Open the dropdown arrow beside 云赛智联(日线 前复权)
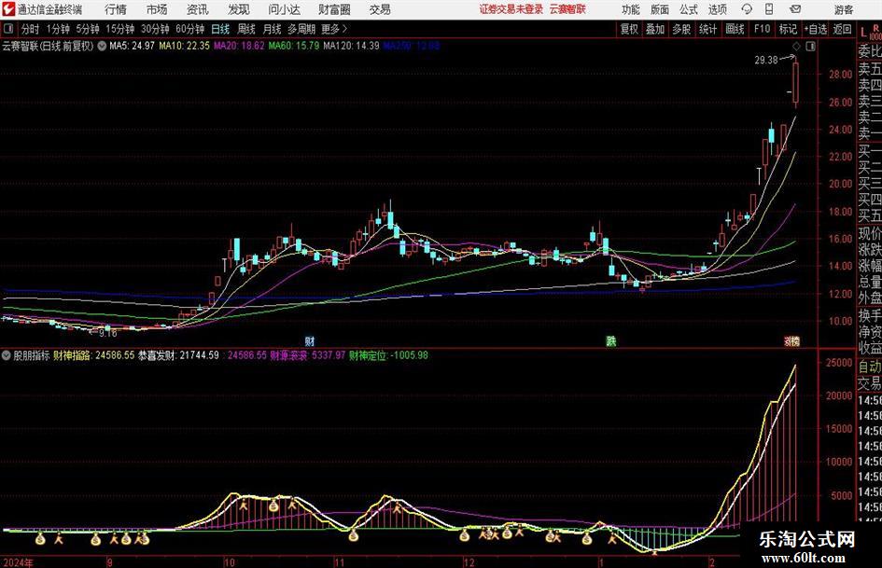 [102, 46]
